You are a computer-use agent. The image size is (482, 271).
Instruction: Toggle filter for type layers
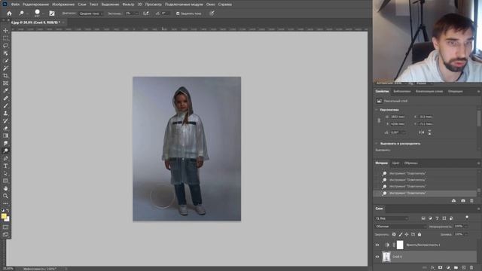437,218
